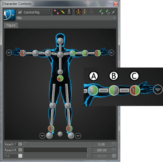Toggle the Reach R keying K button
The image size is (163, 162).
(20, 150)
